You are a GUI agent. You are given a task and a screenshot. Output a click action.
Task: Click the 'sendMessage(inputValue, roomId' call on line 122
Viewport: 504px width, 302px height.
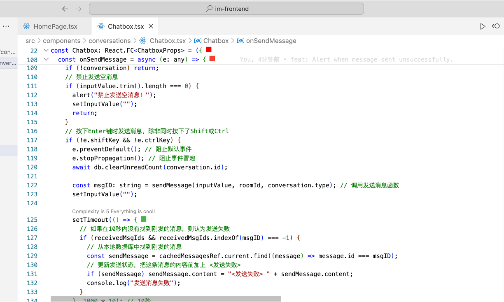pyautogui.click(x=206, y=186)
